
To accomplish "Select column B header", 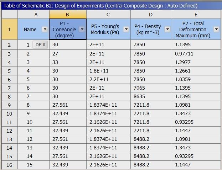I will pyautogui.click(x=68, y=15).
